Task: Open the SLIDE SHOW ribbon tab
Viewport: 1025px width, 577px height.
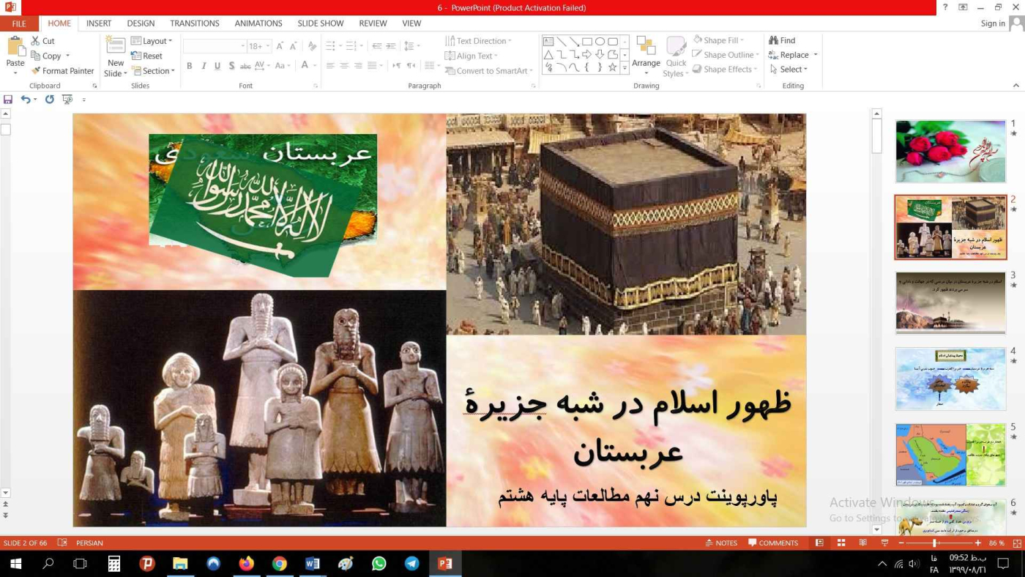Action: (x=320, y=23)
